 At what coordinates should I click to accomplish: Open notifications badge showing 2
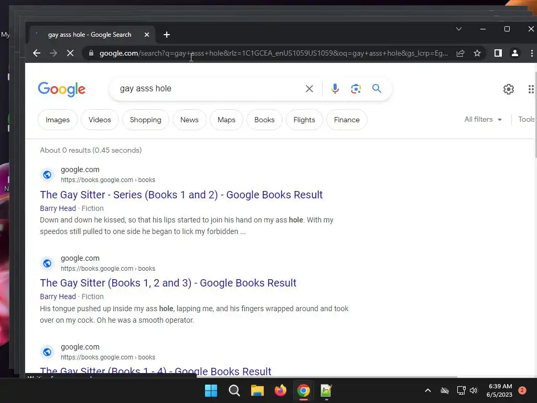tap(522, 390)
